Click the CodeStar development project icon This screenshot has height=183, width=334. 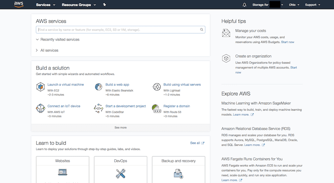coord(99,108)
